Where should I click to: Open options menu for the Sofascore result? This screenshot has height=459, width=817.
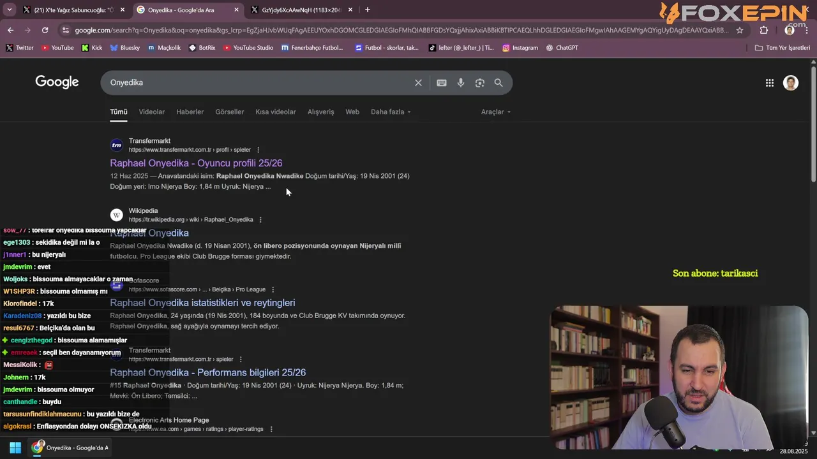[x=273, y=289]
